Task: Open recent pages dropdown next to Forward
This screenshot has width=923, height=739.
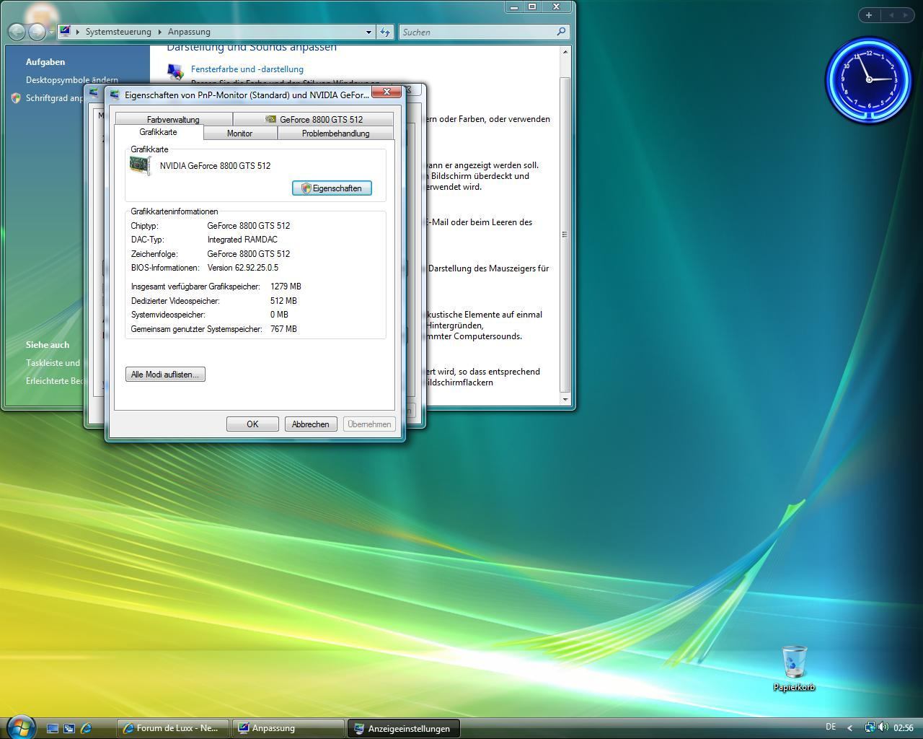Action: click(51, 32)
